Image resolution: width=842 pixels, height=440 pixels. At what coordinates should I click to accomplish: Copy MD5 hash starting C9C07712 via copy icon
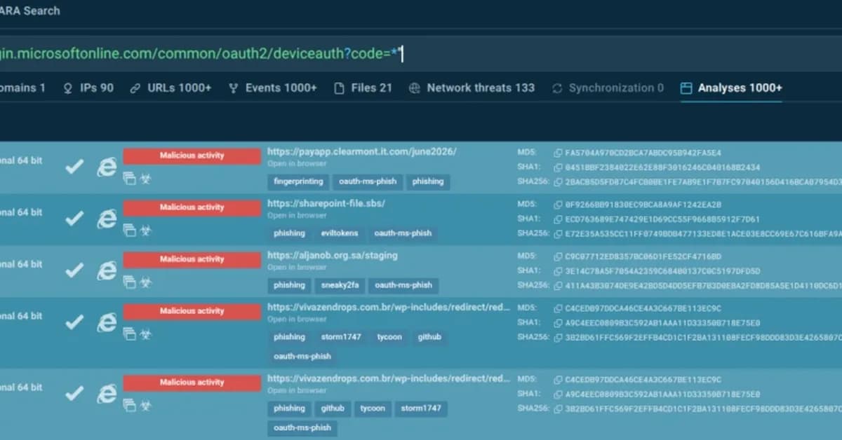click(558, 256)
